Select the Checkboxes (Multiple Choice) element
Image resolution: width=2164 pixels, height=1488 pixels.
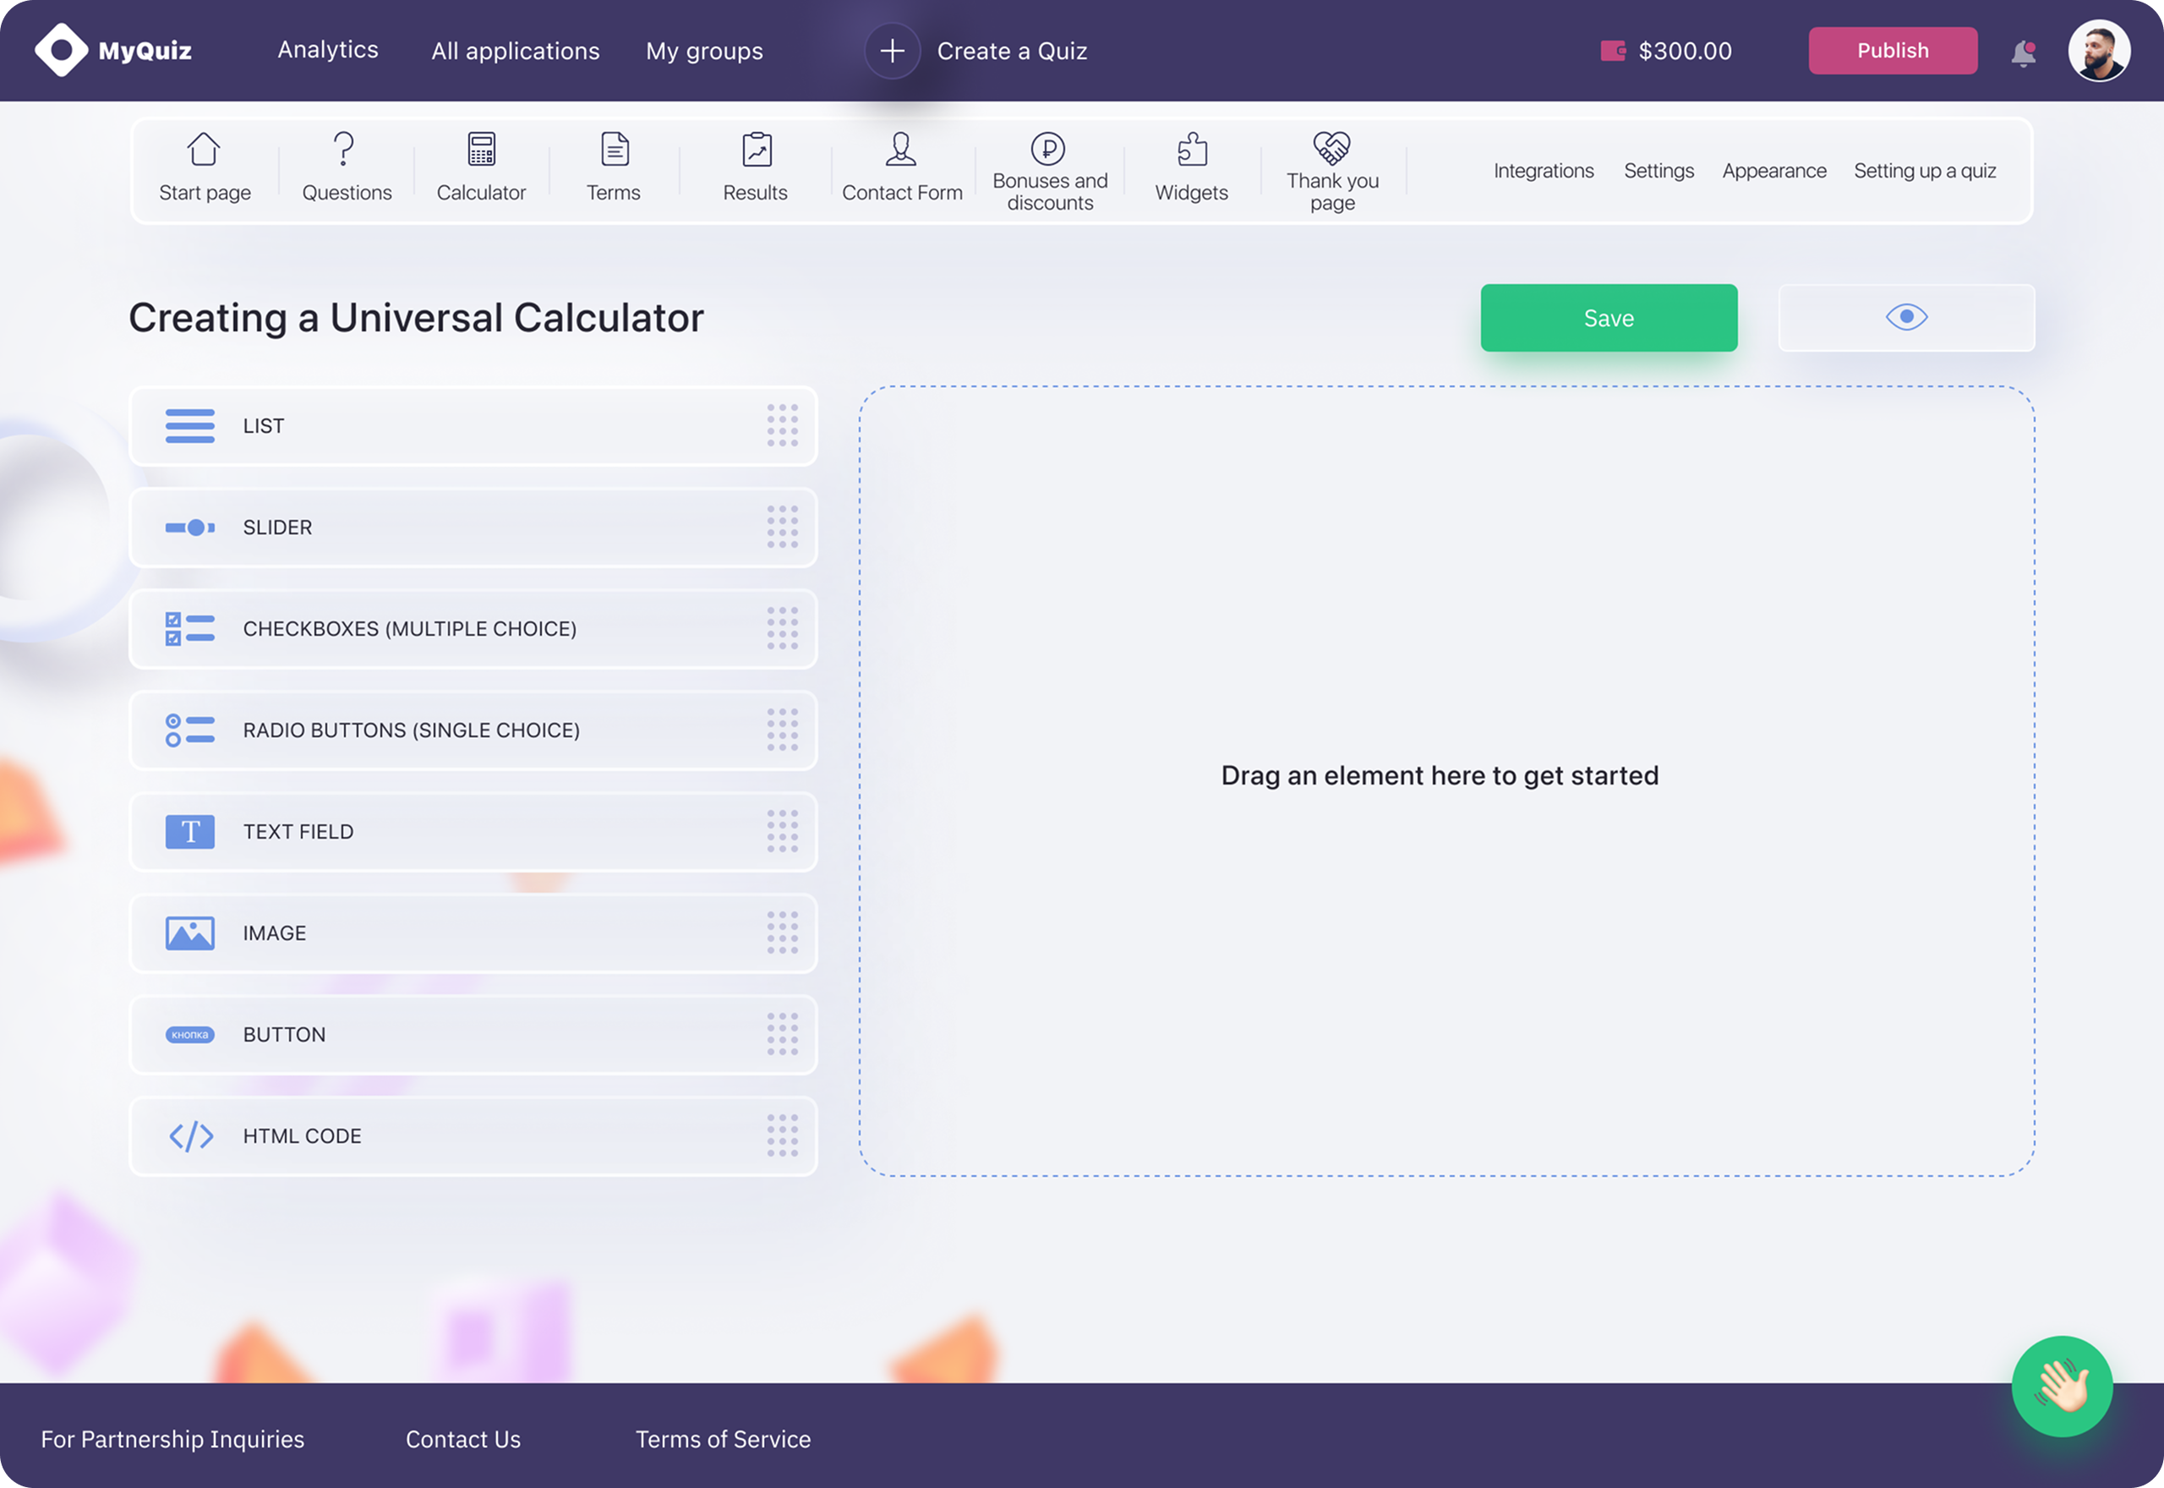pos(473,629)
